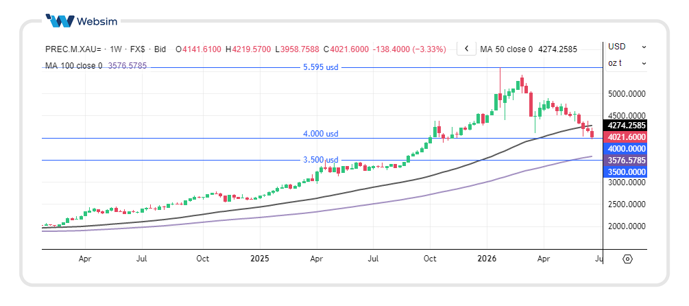
Task: Click the 1W timeframe label
Action: click(x=116, y=49)
